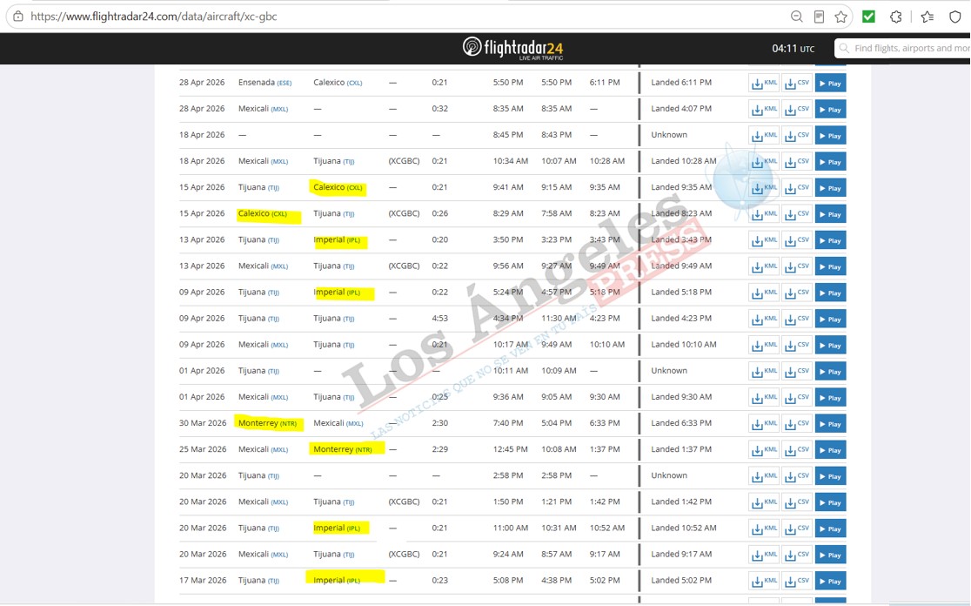Play the flight landed 8:23 AM
The height and width of the screenshot is (606, 971).
coord(830,214)
